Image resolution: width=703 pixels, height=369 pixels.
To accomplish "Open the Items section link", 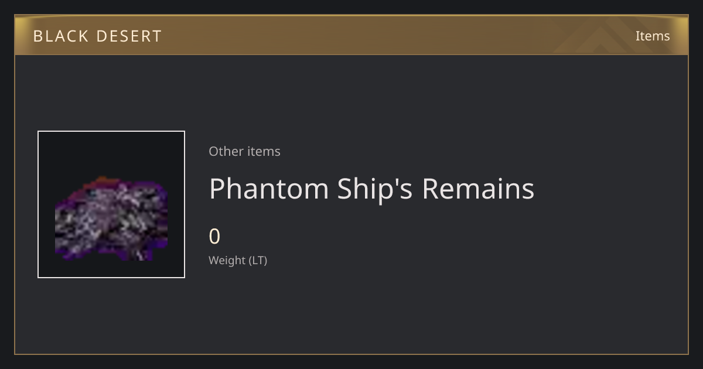I will 653,36.
